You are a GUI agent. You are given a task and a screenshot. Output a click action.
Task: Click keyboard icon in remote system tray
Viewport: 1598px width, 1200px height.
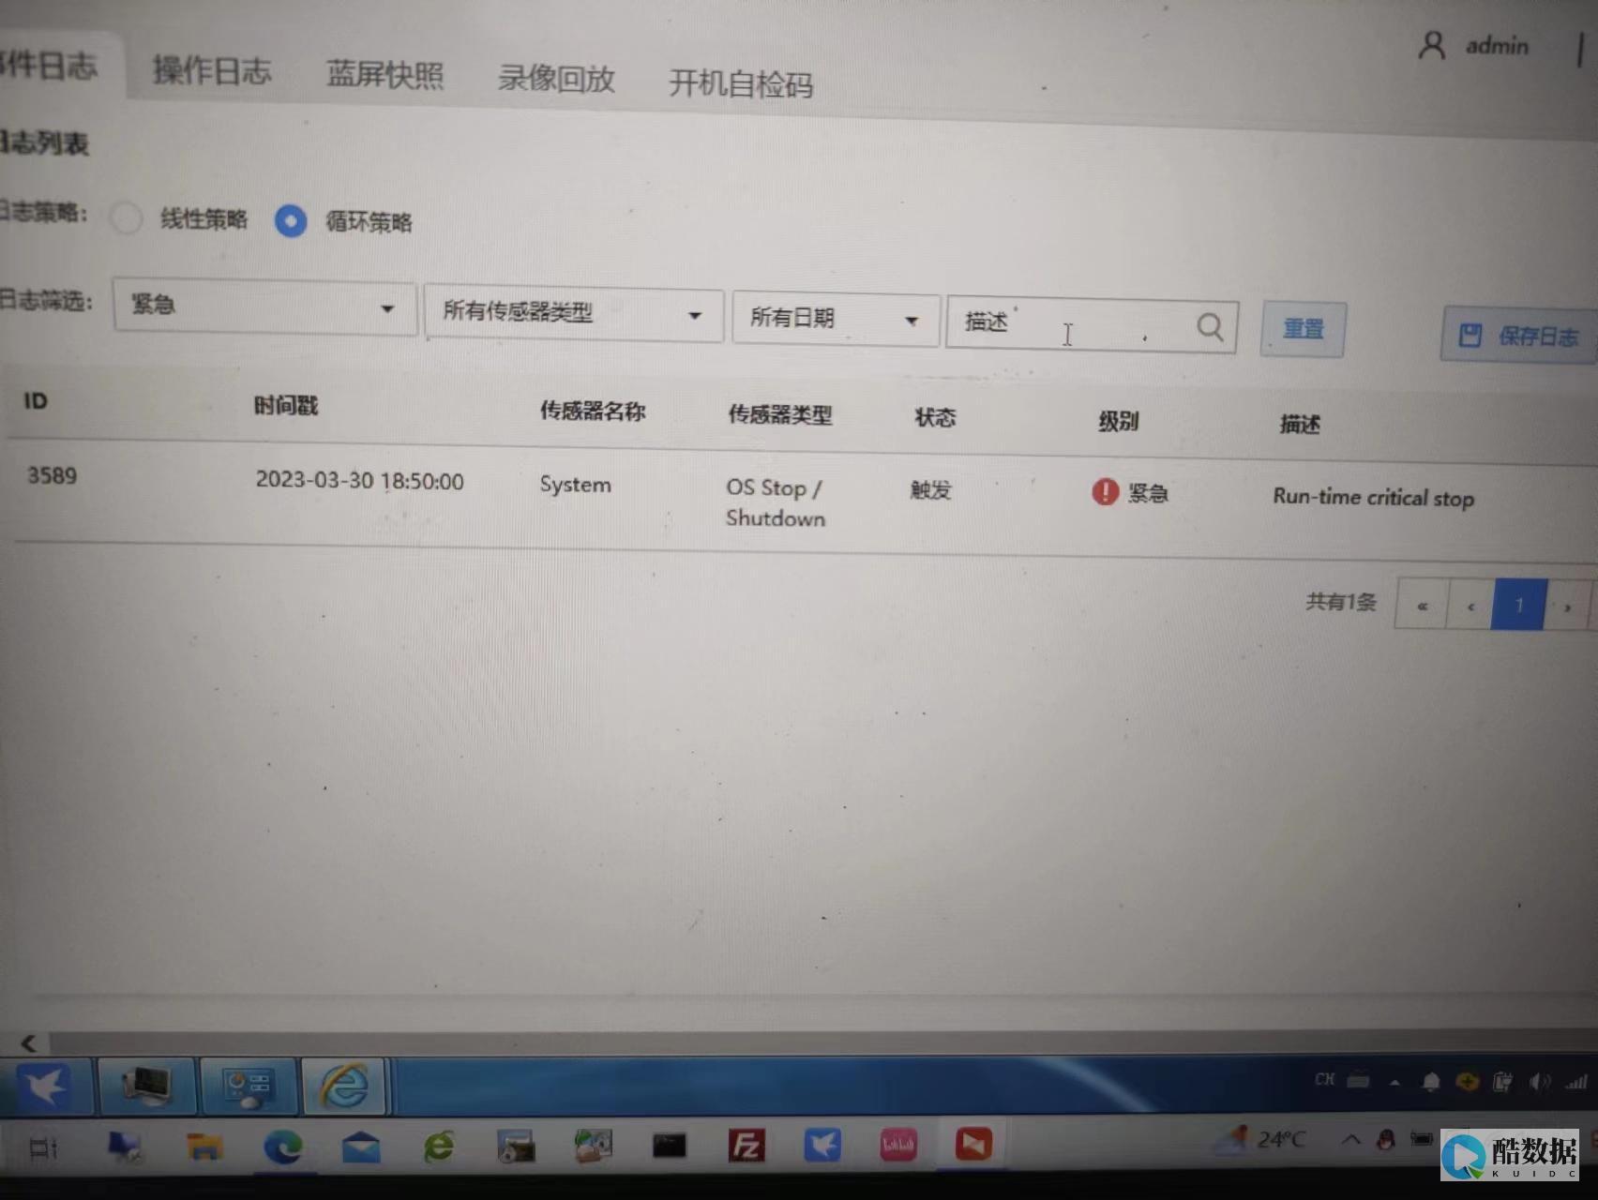pyautogui.click(x=1359, y=1081)
